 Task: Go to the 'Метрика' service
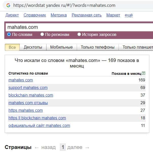[x=59, y=15]
